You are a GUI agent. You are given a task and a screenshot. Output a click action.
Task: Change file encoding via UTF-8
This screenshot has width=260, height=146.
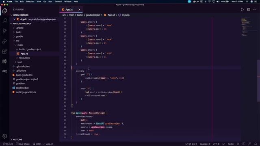click(x=216, y=144)
